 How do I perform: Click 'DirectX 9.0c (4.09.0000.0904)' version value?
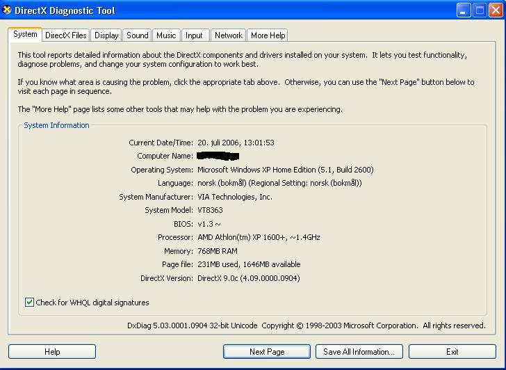point(249,278)
